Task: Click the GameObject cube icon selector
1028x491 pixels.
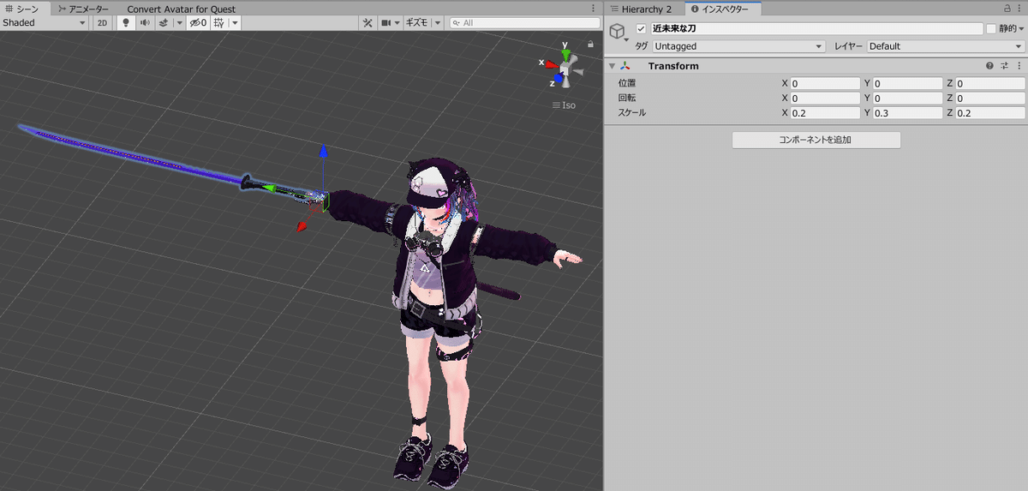Action: coord(617,32)
